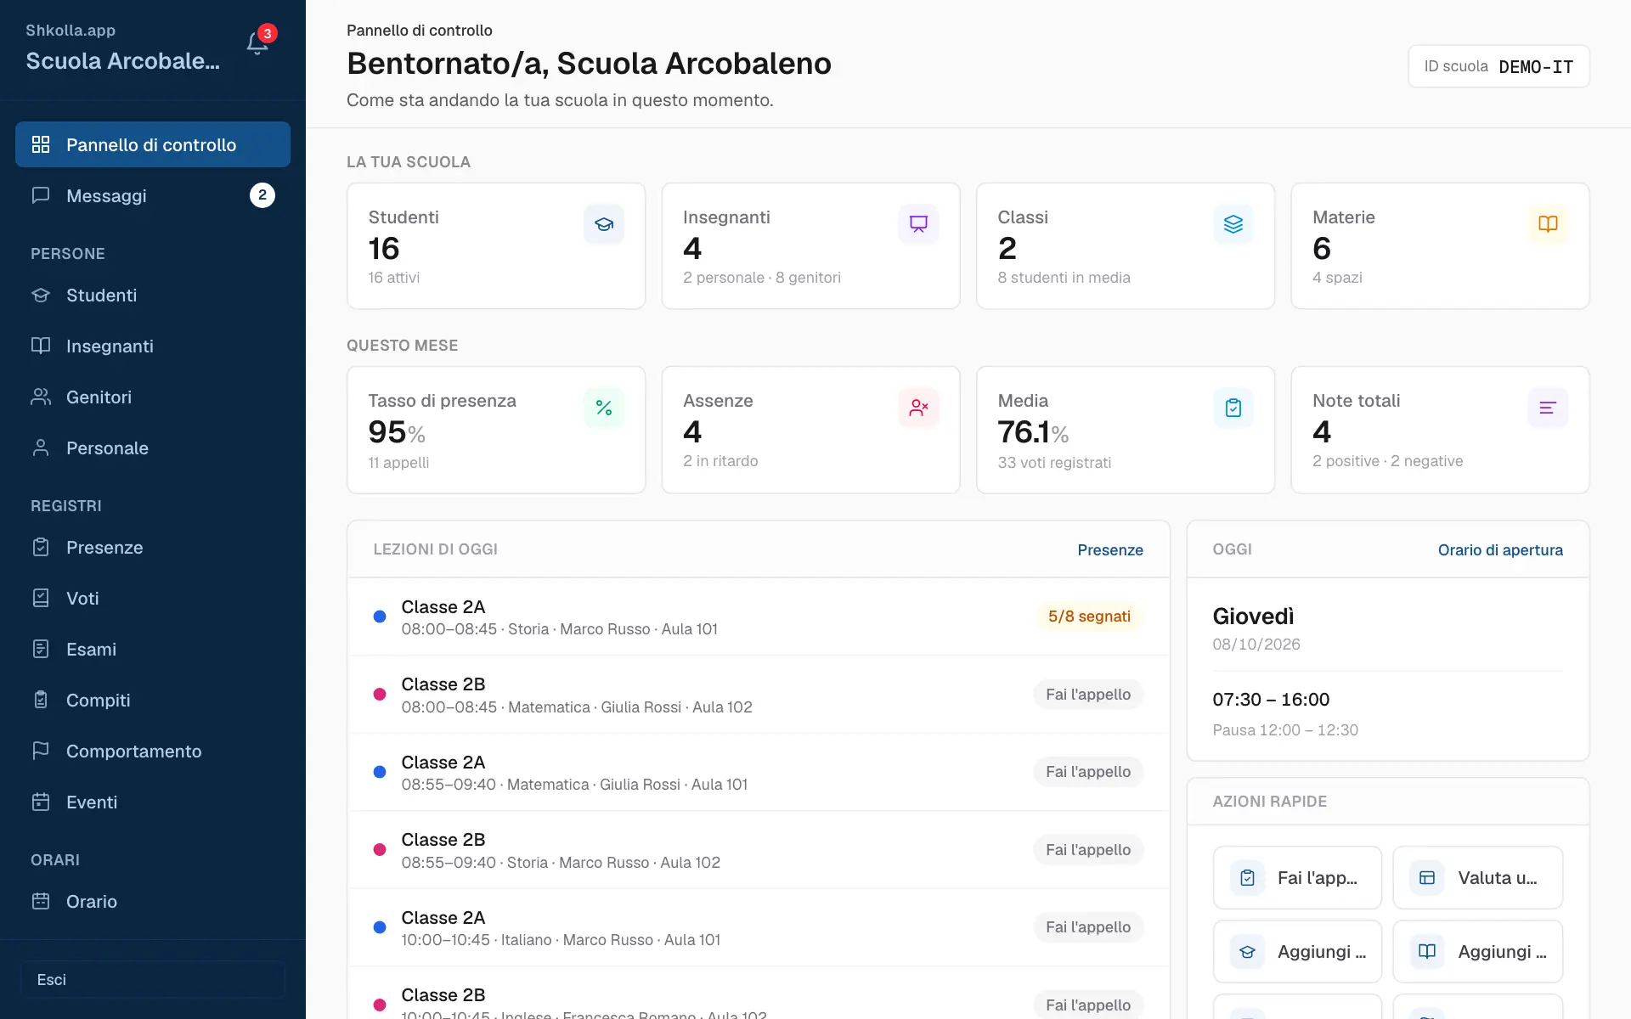Click the Valuta u... quick action
The image size is (1631, 1019).
click(1477, 877)
